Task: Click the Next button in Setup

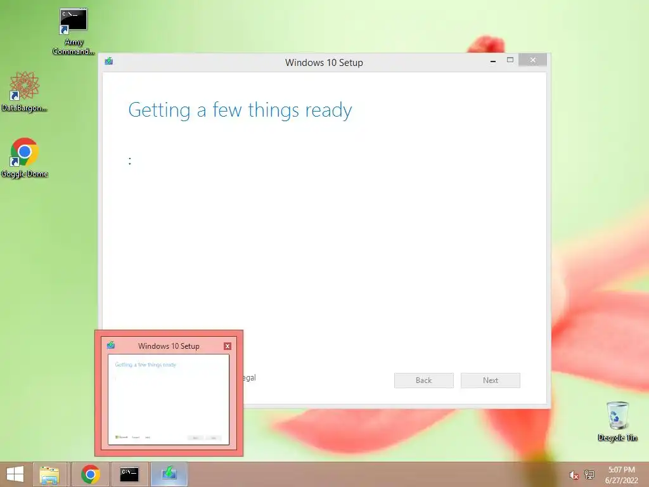Action: [x=491, y=380]
